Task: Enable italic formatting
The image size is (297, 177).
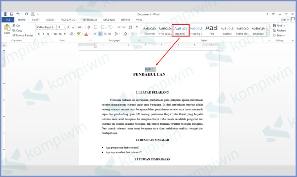Action: coord(44,34)
